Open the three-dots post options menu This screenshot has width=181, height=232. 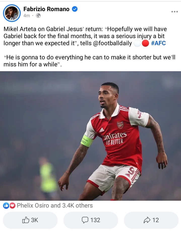[x=174, y=12]
